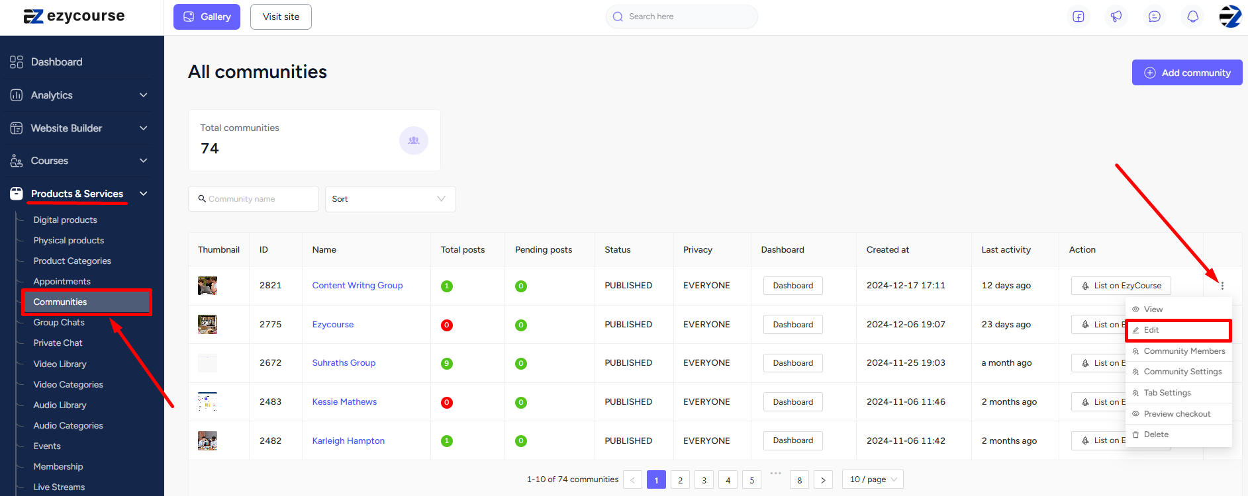The width and height of the screenshot is (1248, 496).
Task: Click thumbnail of Karleigh Hampton row
Action: tap(207, 441)
